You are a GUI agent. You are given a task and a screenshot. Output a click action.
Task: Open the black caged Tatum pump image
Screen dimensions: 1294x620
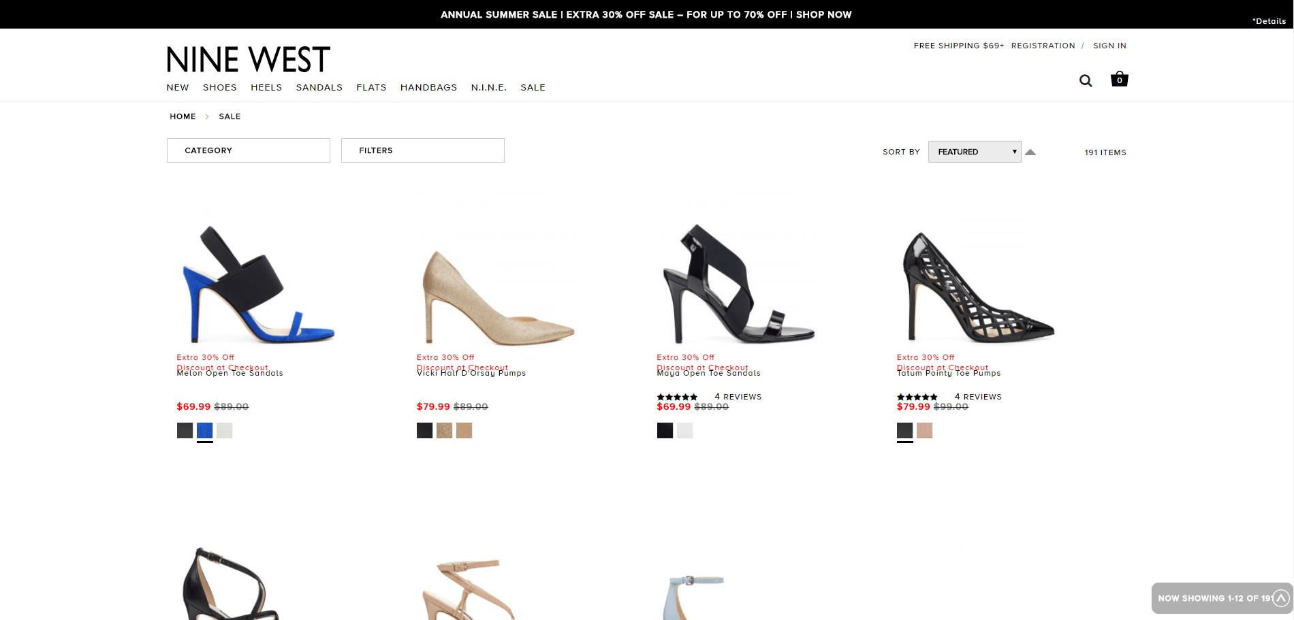point(979,287)
